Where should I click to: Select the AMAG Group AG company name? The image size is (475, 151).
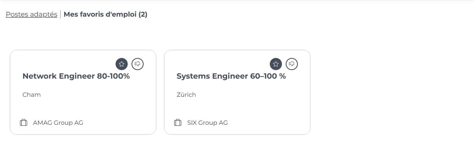click(58, 123)
